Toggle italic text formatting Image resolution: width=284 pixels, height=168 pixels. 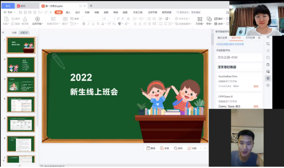(88, 24)
